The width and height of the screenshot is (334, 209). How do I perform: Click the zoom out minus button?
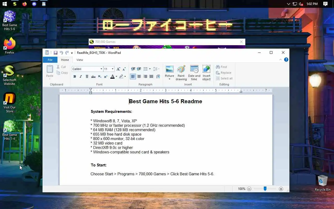point(249,189)
